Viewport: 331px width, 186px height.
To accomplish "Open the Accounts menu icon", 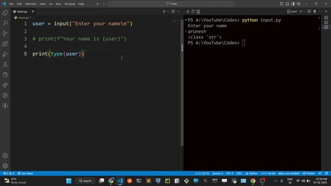I will (5, 156).
